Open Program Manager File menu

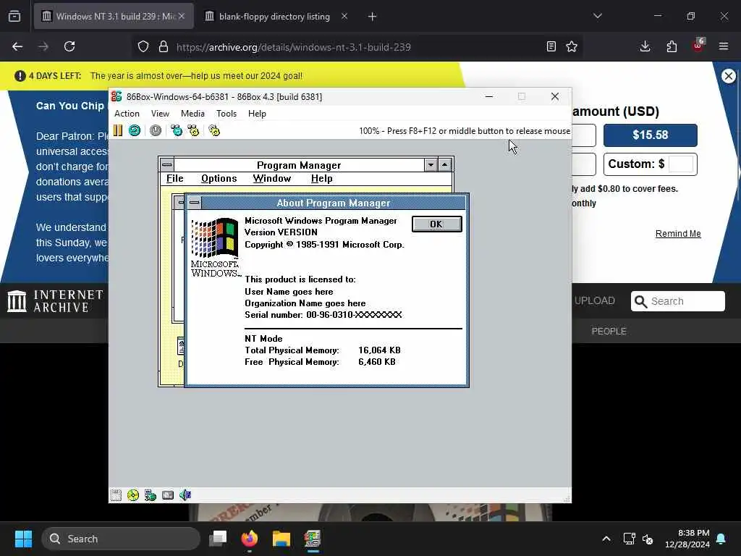[x=175, y=178]
